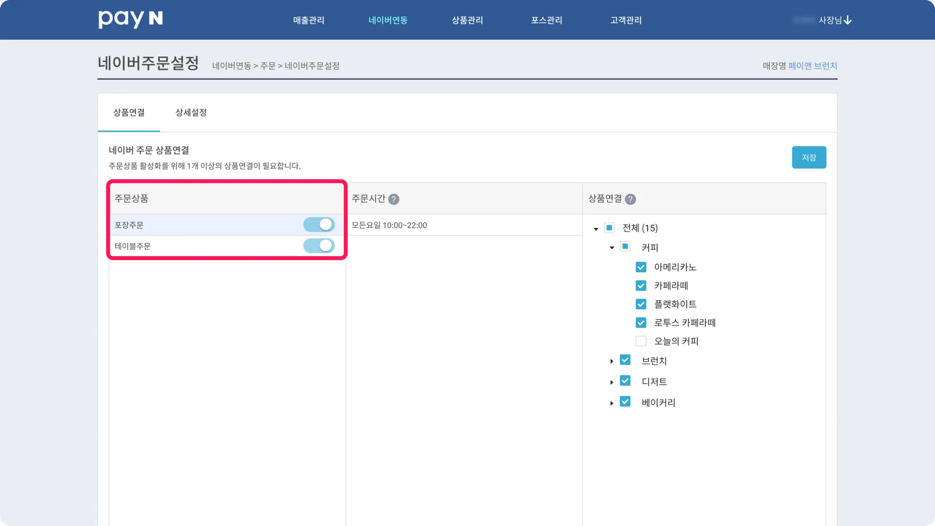Click the pay N logo

click(x=130, y=19)
